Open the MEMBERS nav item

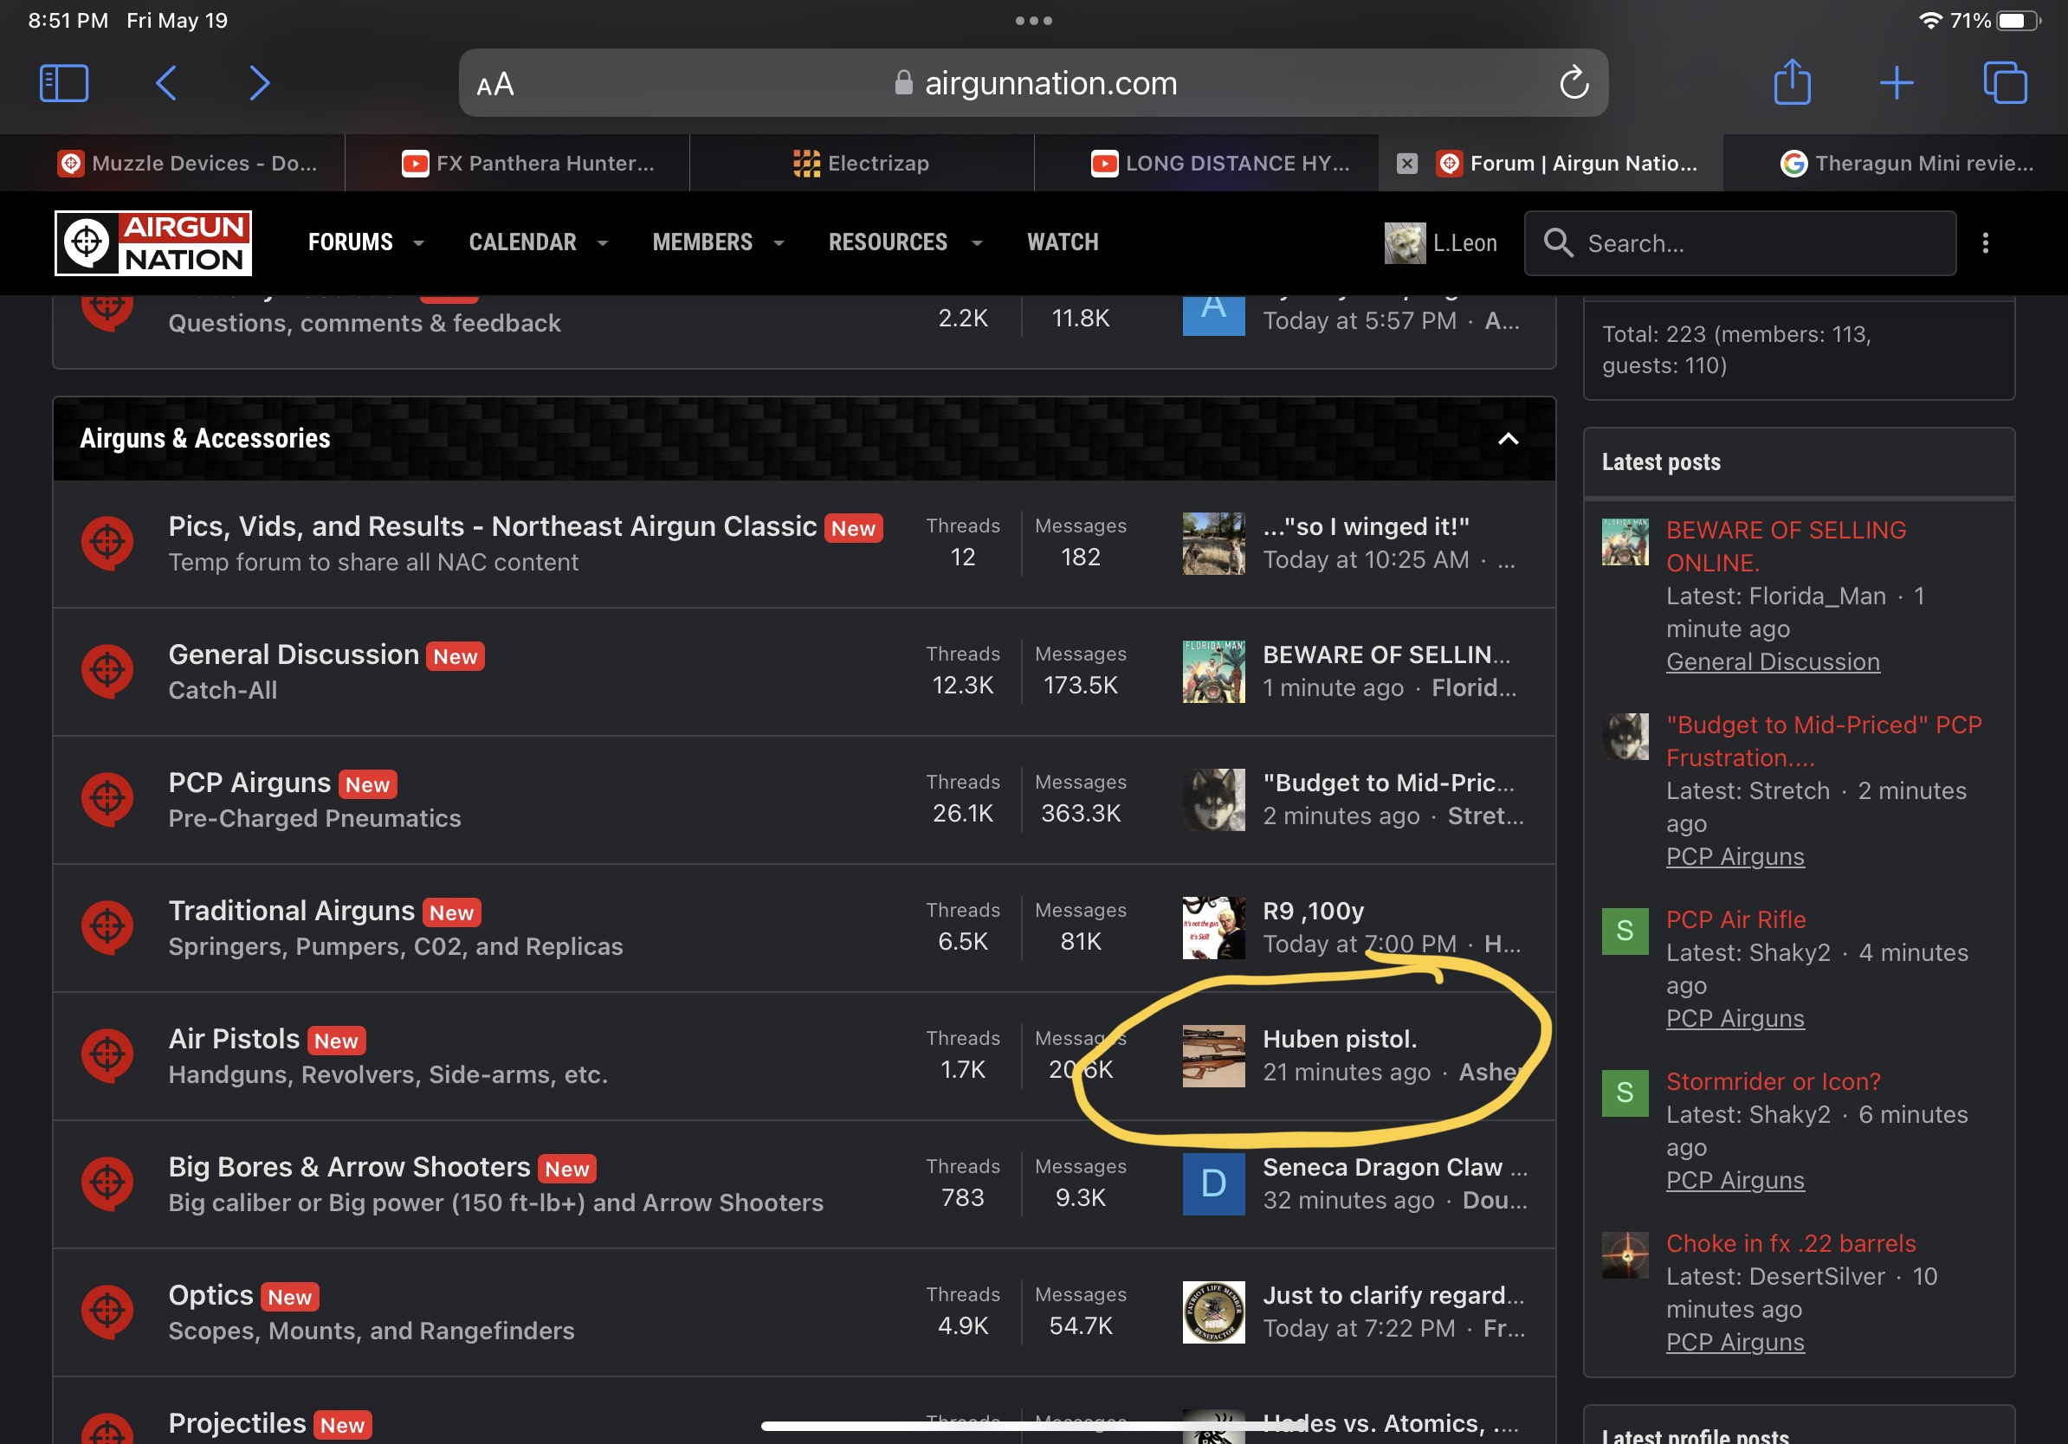click(702, 242)
